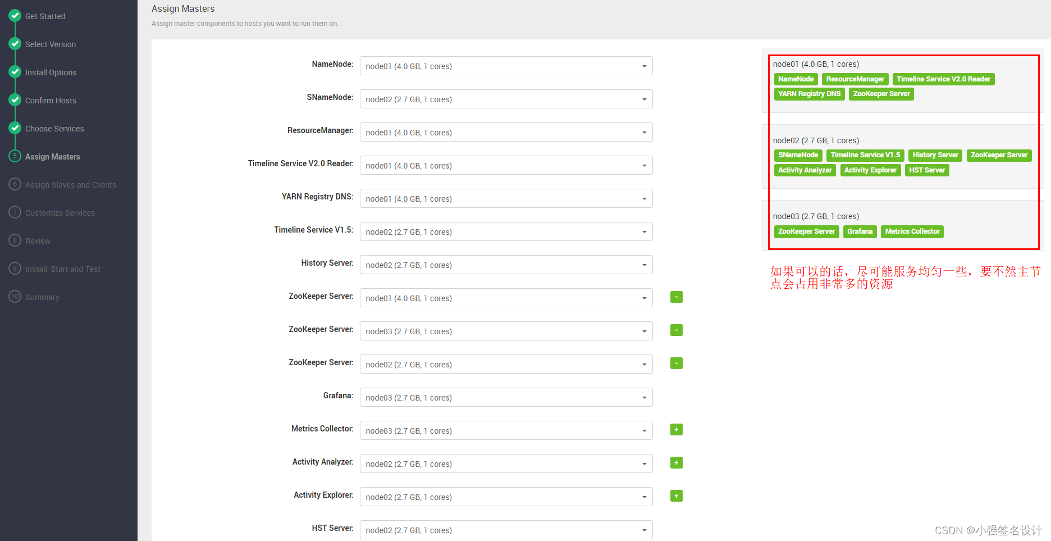Click the ZooKeeper Server tag under node02
Viewport: 1051px width, 541px height.
tap(999, 155)
